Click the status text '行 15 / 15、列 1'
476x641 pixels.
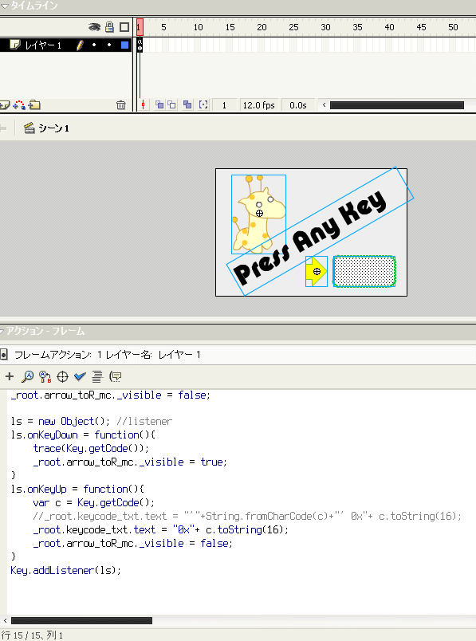[32, 635]
